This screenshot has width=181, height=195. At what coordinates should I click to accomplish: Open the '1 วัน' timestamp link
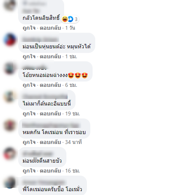coord(70,28)
